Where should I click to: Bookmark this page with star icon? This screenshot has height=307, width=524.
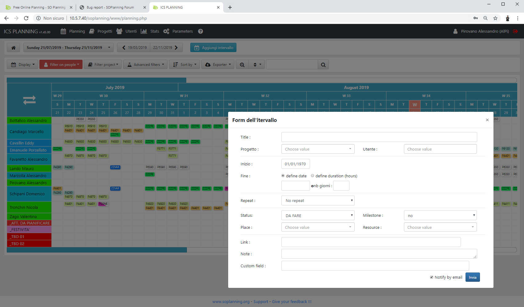click(495, 18)
